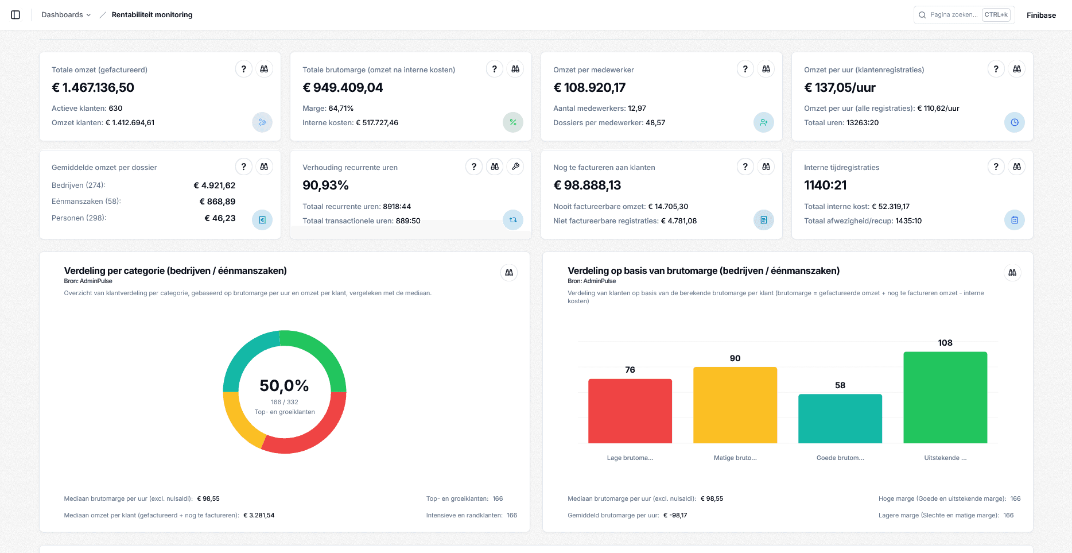This screenshot has height=553, width=1072.
Task: Click the Actieve klanten: 630 line
Action: (x=87, y=108)
